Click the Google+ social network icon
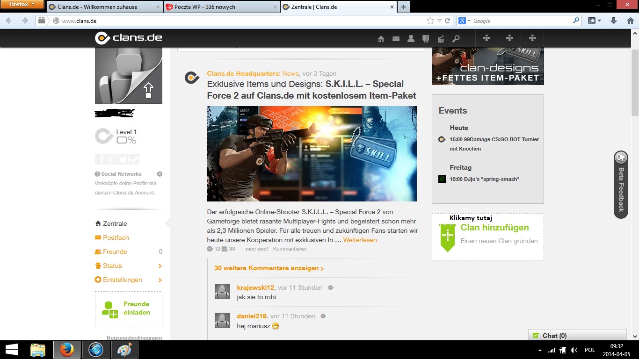 coord(111,159)
